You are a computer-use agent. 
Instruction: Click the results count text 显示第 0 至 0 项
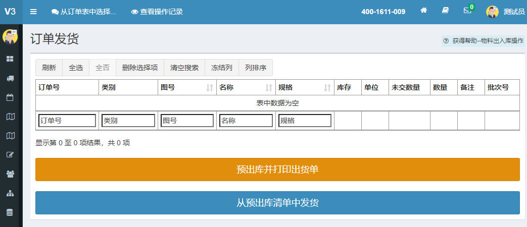click(x=83, y=143)
